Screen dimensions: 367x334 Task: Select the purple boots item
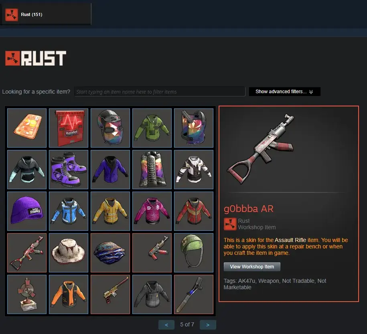[69, 170]
